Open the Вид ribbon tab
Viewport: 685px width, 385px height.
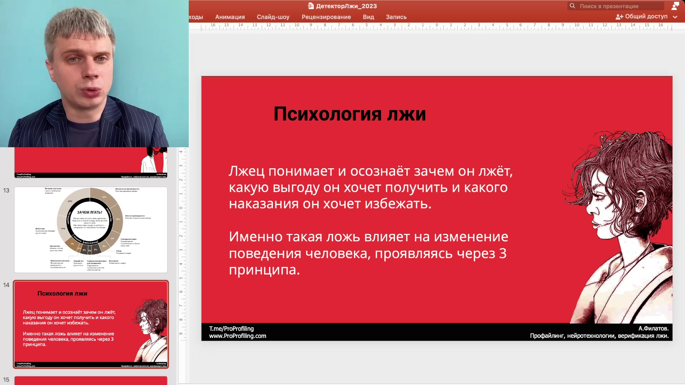tap(368, 17)
